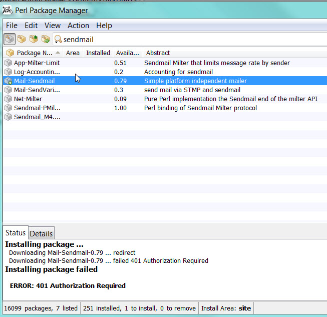The height and width of the screenshot is (317, 327).
Task: Click abstract 'Pure Perl implementation' of milter API
Action: click(231, 99)
